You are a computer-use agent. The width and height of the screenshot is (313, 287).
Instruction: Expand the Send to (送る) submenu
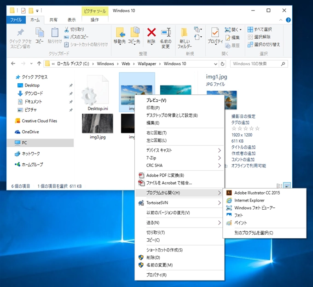coord(180,223)
